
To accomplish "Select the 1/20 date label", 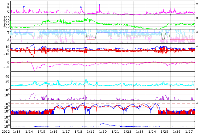I will point(103,131).
